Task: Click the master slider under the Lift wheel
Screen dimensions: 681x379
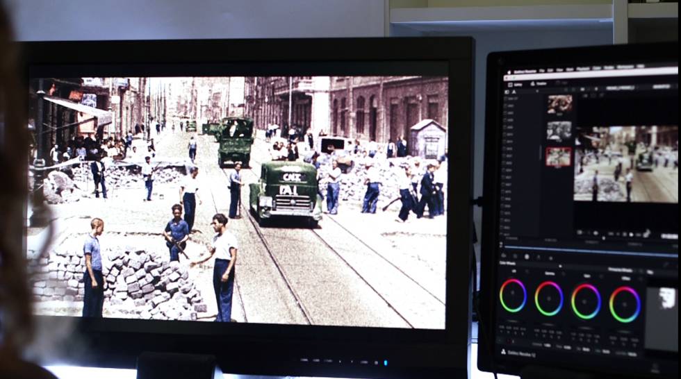Action: tap(513, 321)
